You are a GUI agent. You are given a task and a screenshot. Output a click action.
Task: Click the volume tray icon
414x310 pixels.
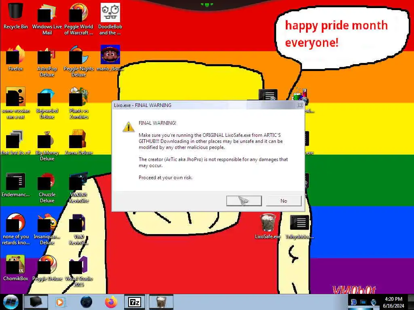tap(373, 302)
